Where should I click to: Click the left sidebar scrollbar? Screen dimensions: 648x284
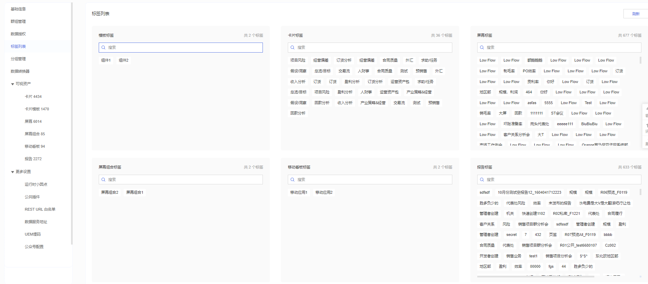(x=72, y=123)
